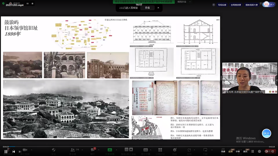Click the 04:30 floating timer bubble
278x156 pixels.
click(x=266, y=133)
